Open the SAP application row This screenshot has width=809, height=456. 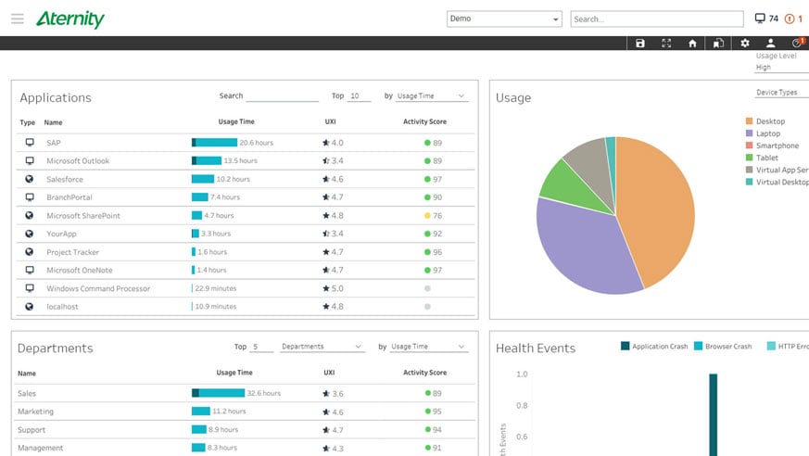[x=246, y=143]
